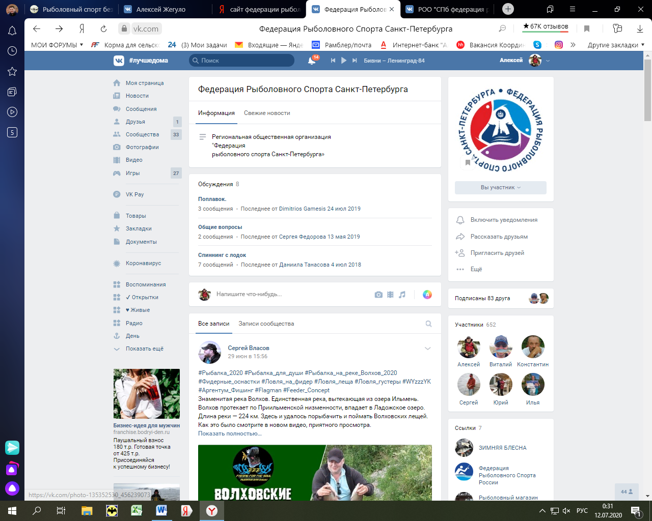Open Сергей Власов author profile
This screenshot has height=521, width=652.
249,348
